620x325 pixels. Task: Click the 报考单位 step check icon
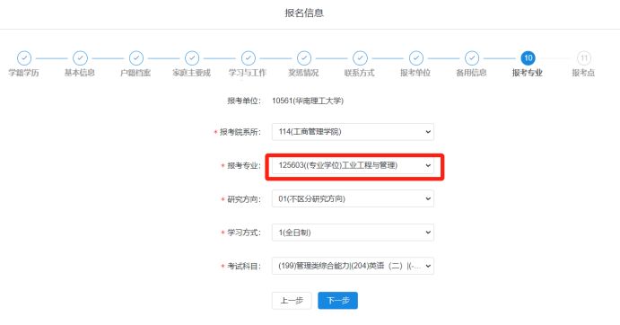416,58
